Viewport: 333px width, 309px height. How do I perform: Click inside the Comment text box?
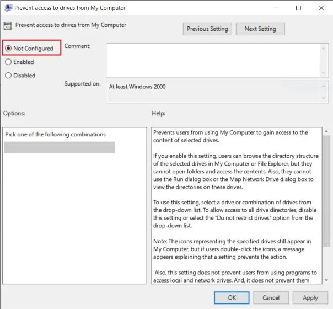(213, 61)
